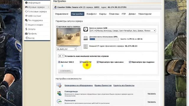This screenshot has width=189, height=106.
Task: Expand the Игровые сервера submenu arrow
Action: [48, 7]
